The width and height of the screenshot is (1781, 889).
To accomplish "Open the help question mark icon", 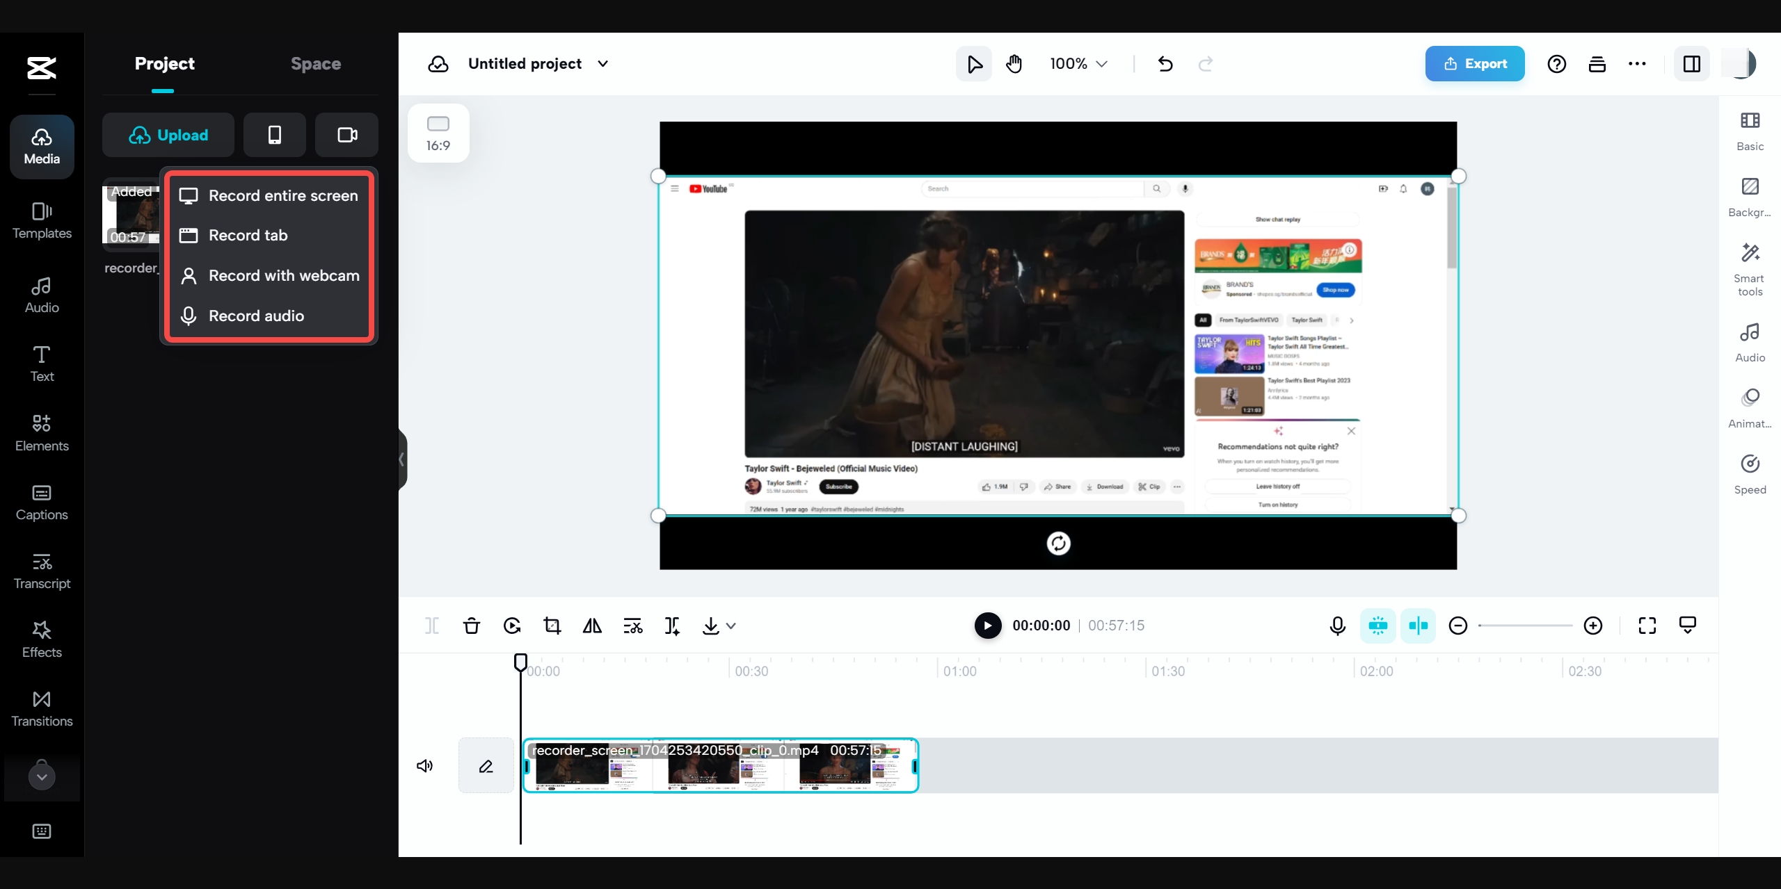I will point(1557,64).
